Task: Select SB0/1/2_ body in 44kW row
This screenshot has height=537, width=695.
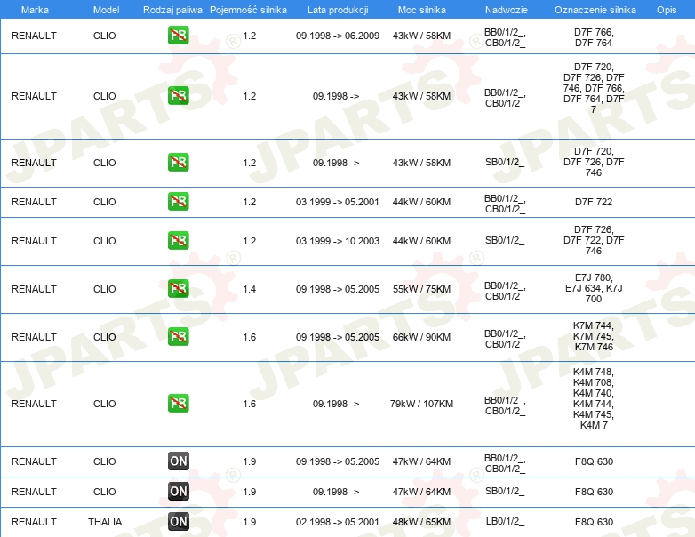Action: tap(505, 240)
